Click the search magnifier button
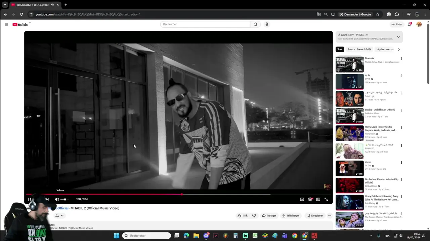This screenshot has height=241, width=430. pyautogui.click(x=255, y=24)
